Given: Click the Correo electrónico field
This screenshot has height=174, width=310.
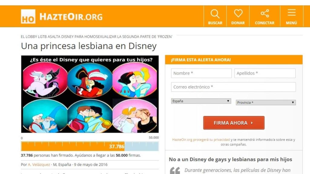Looking at the screenshot, I should 233,87.
